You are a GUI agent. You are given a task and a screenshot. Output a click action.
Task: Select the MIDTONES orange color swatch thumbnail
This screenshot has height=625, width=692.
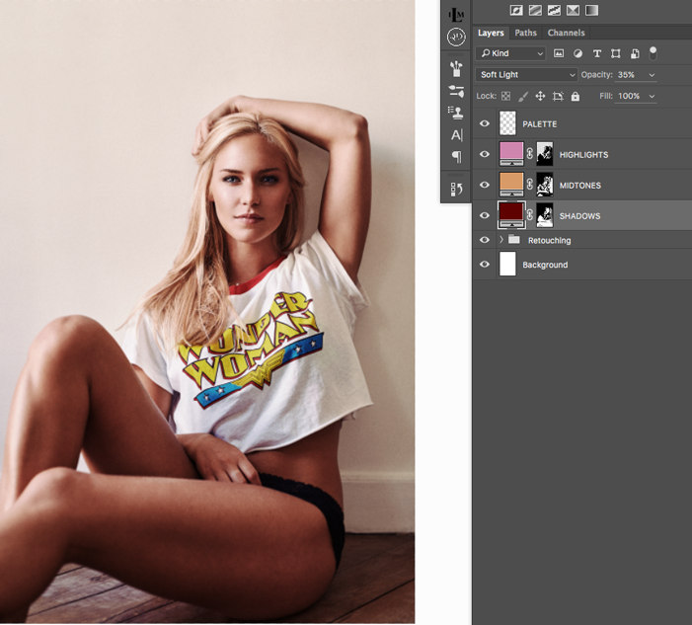[511, 185]
